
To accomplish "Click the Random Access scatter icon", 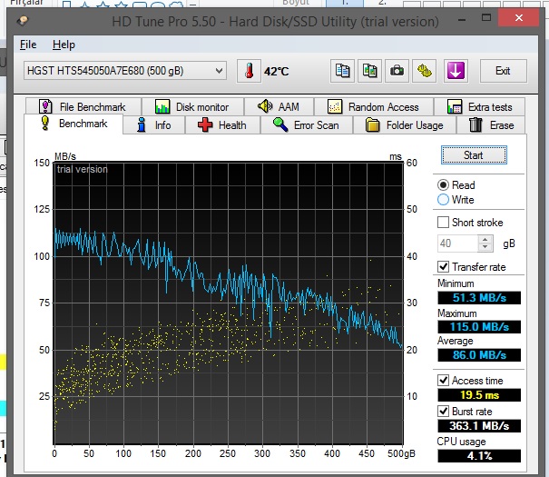I will (335, 106).
